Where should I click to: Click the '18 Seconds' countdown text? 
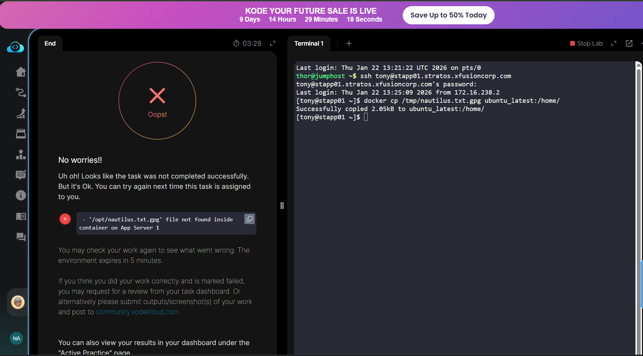tap(364, 20)
